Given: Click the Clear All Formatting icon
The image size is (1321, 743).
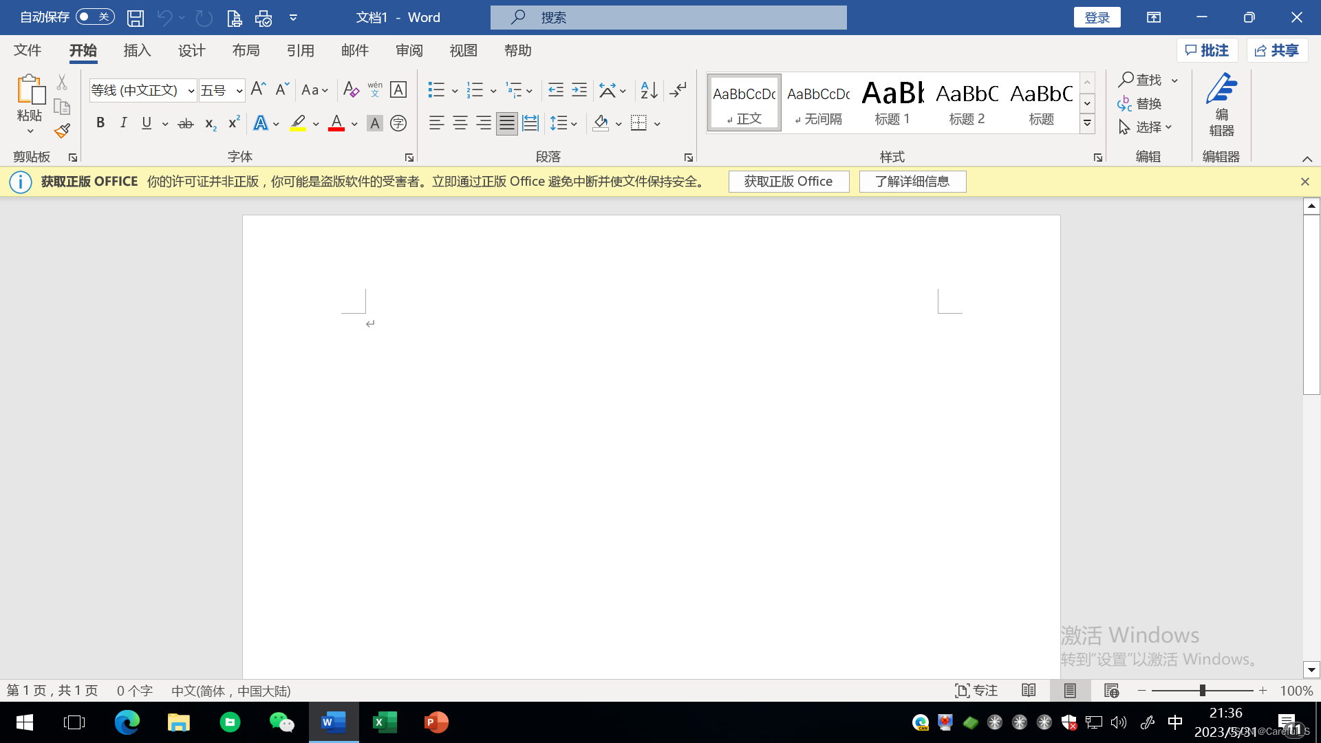Looking at the screenshot, I should [x=350, y=89].
